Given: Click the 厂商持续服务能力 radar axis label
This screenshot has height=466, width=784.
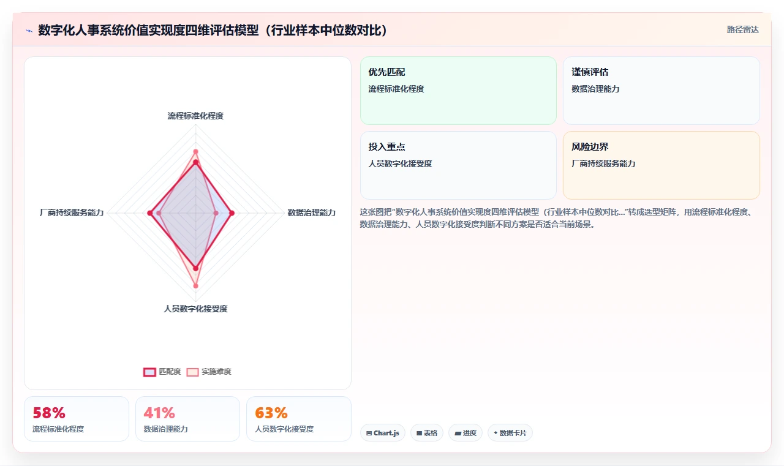Looking at the screenshot, I should click(x=72, y=212).
